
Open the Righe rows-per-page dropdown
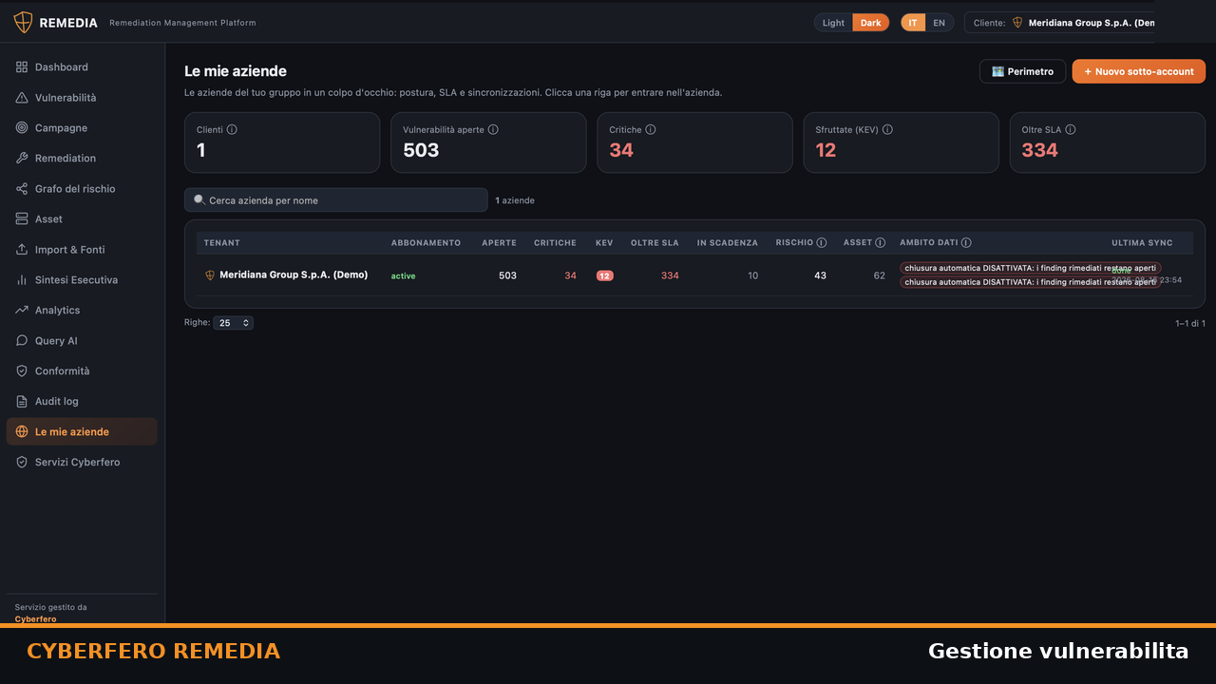pyautogui.click(x=233, y=323)
